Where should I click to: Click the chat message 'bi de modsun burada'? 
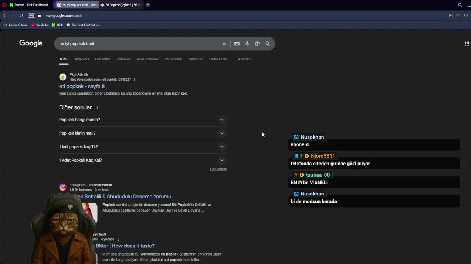(x=314, y=201)
